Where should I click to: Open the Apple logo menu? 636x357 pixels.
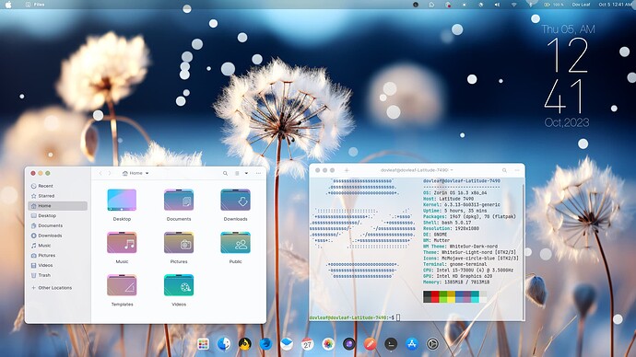point(8,5)
